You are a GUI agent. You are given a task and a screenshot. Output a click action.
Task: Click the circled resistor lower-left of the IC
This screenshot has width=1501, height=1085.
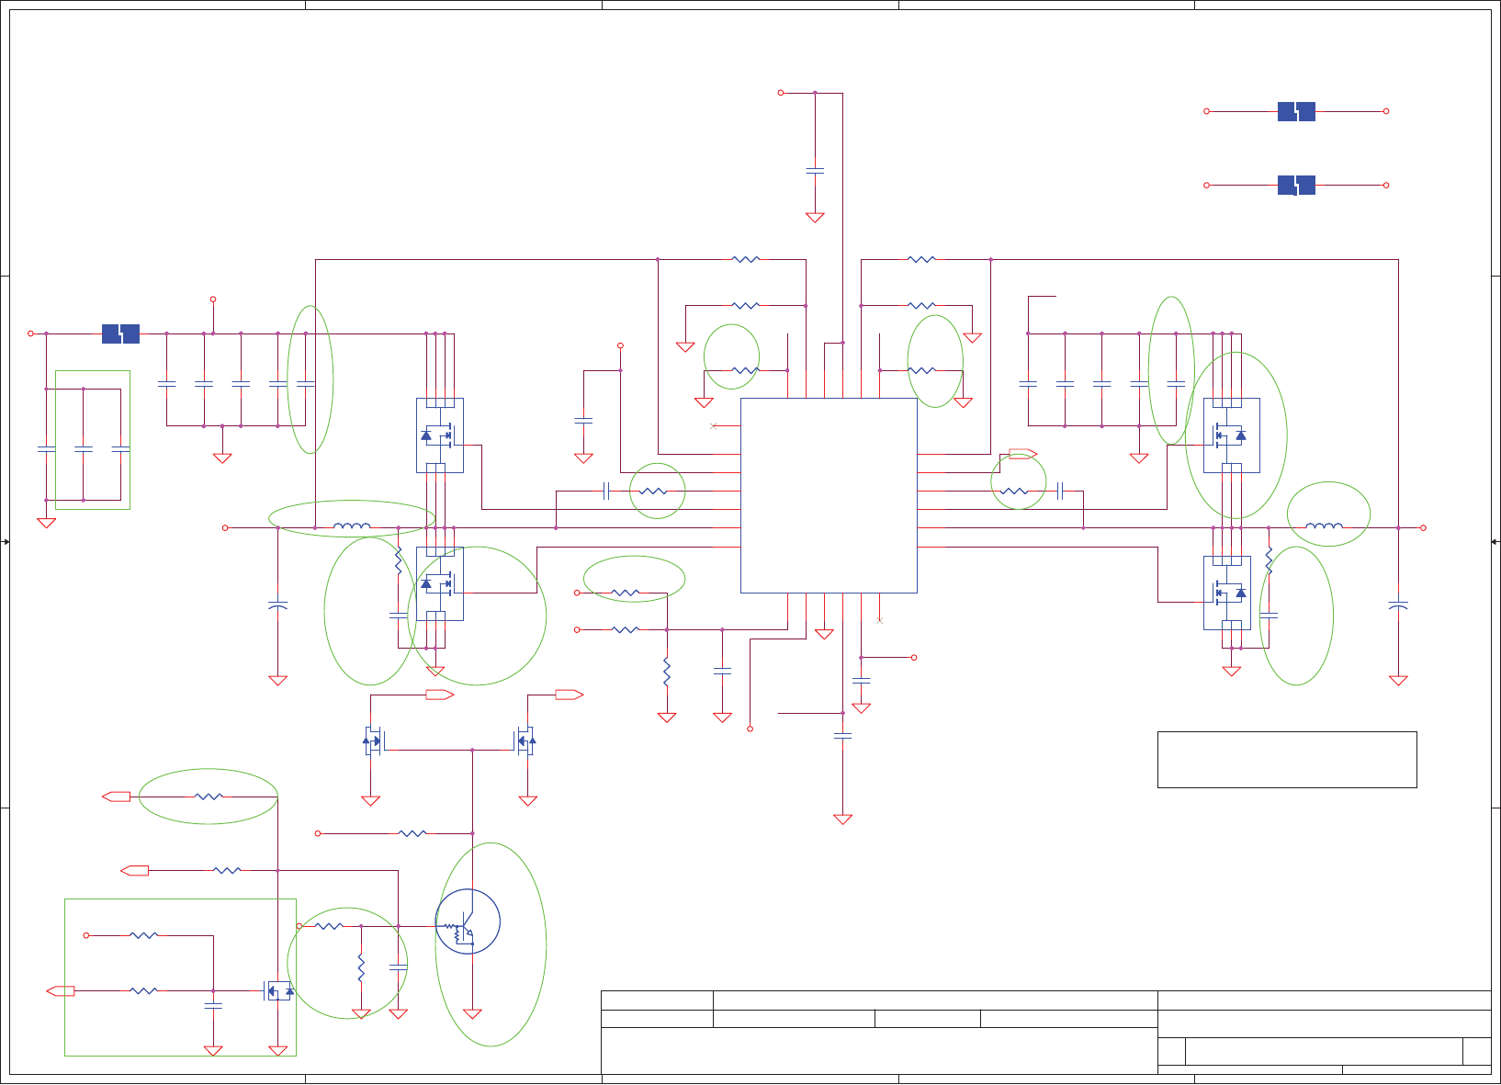coord(625,593)
